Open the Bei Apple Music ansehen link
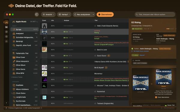Image resolution: width=180 pixels, height=112 pixels. tap(141, 51)
